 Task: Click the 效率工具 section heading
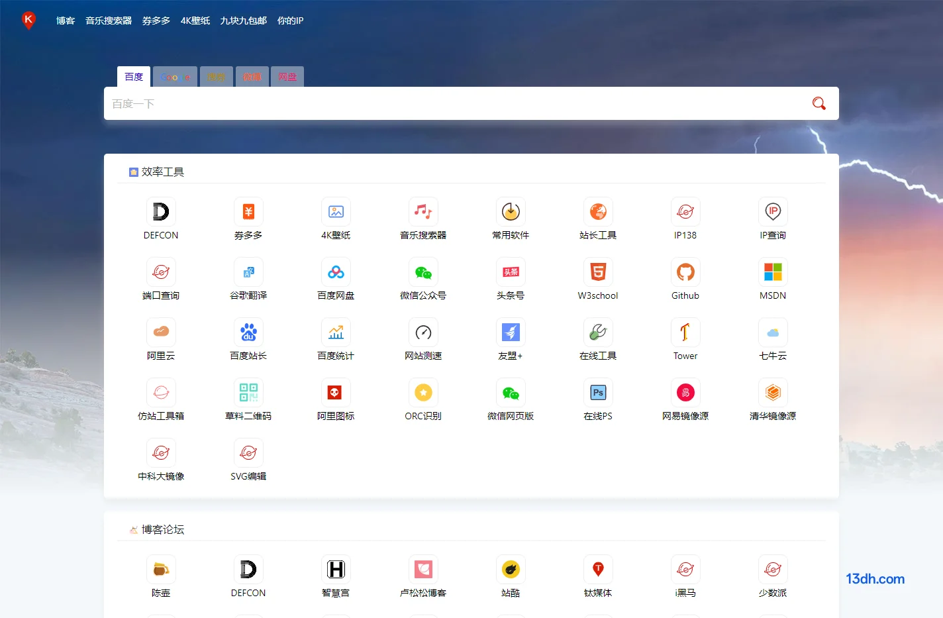[x=163, y=172]
